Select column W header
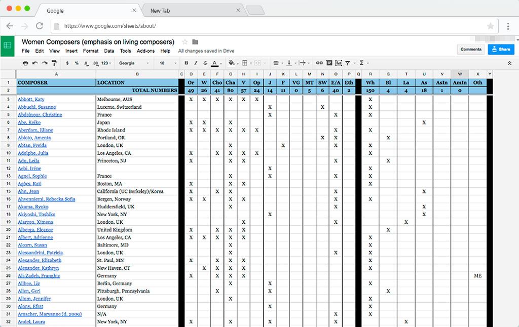 click(x=460, y=74)
